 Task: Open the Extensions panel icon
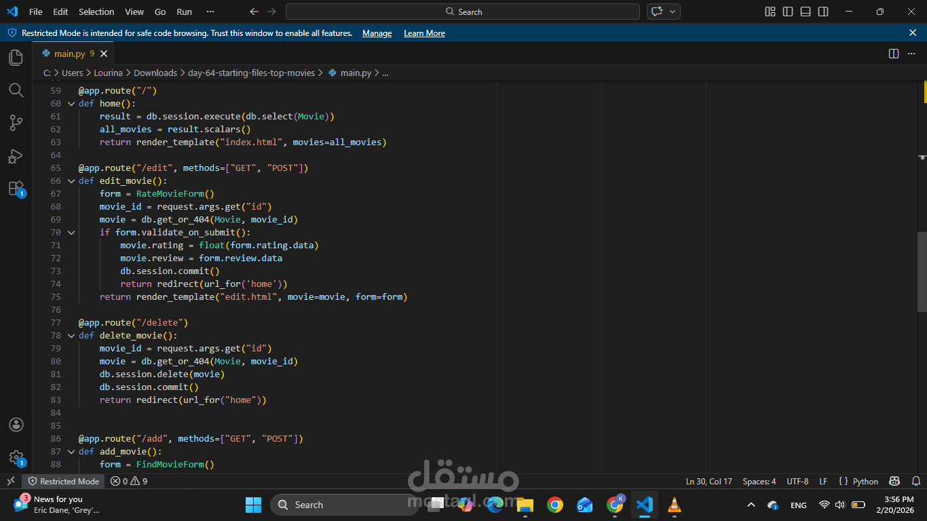tap(16, 189)
